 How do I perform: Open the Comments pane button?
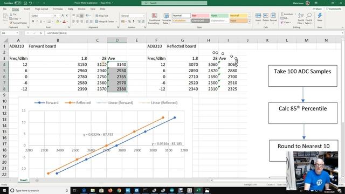pyautogui.click(x=334, y=9)
